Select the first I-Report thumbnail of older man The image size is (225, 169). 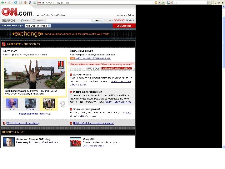tap(12, 103)
